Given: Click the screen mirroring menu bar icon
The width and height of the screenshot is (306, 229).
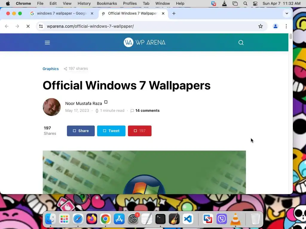Looking at the screenshot, I should coord(235,4).
